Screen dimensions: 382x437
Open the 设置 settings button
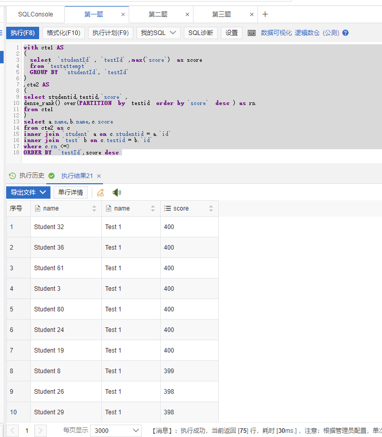click(x=232, y=33)
